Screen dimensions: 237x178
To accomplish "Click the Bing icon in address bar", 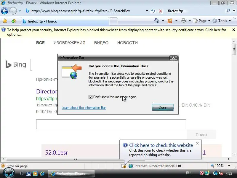I will coord(27,11).
